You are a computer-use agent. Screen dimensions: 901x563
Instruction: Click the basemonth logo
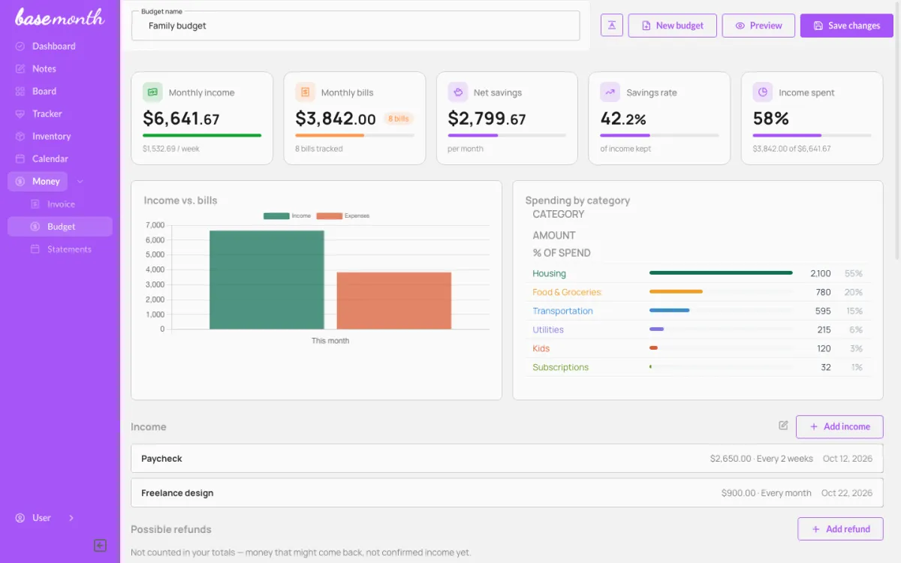click(x=59, y=17)
